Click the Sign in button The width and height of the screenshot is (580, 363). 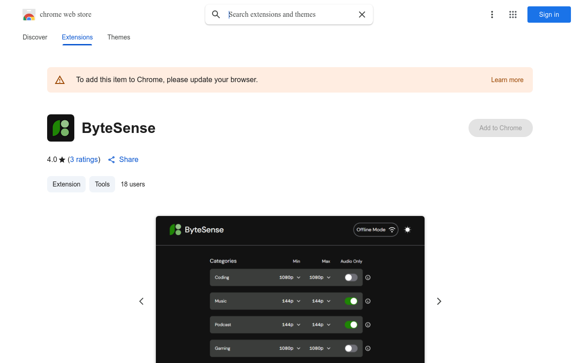coord(549,15)
